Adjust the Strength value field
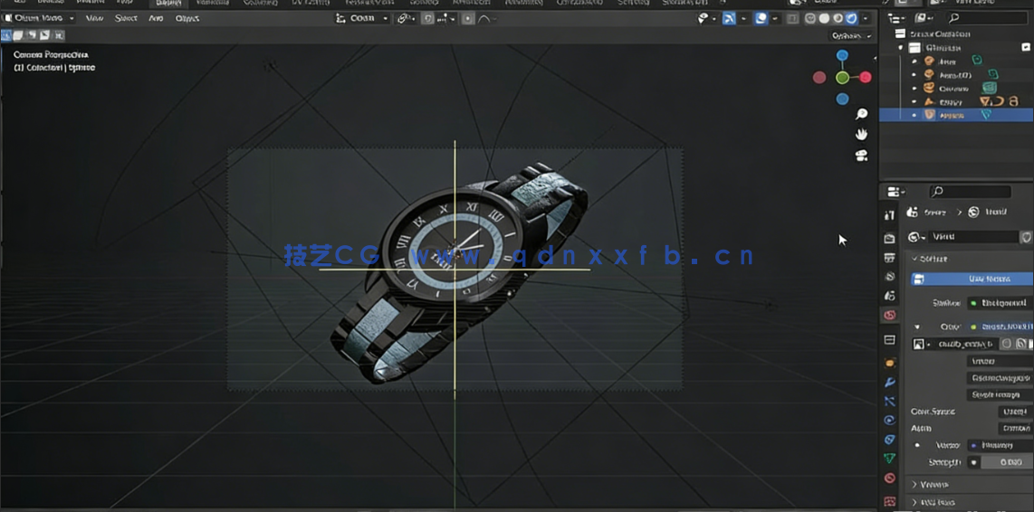 click(1007, 462)
